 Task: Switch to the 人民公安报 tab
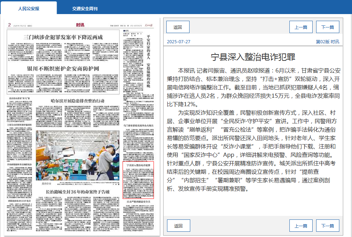coord(28,8)
